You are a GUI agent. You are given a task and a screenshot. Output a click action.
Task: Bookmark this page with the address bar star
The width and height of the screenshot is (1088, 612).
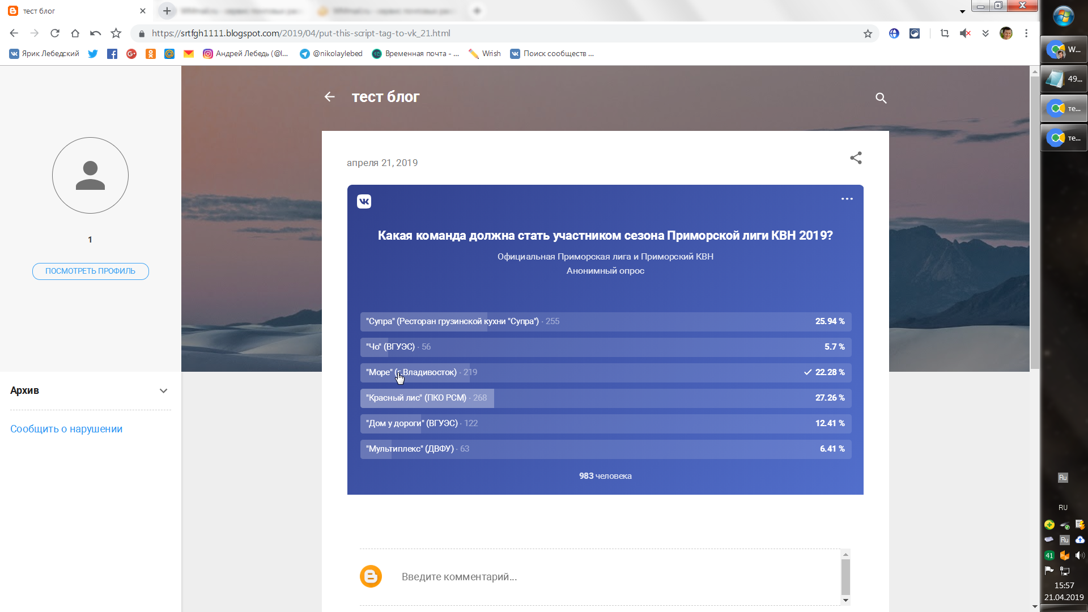868,33
